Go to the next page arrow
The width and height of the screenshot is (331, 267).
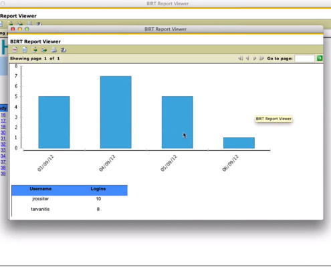tap(255, 58)
